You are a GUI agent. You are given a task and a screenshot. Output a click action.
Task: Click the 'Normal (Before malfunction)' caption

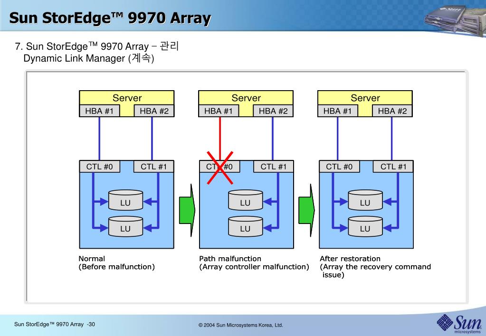coord(116,262)
